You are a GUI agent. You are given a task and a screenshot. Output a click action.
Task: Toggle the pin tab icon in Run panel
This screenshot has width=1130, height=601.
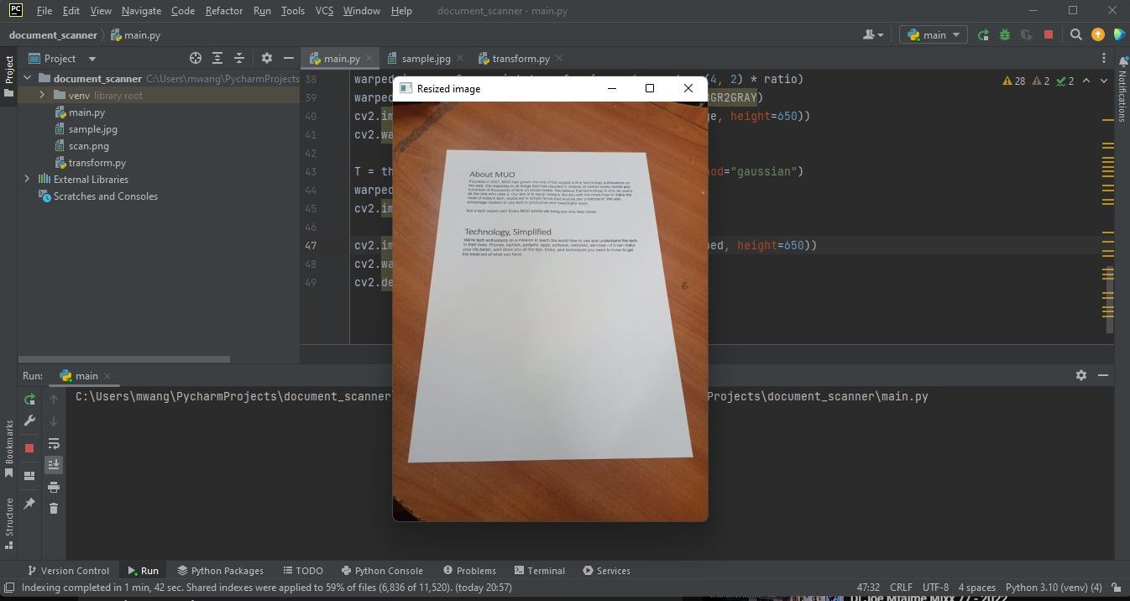tap(29, 503)
